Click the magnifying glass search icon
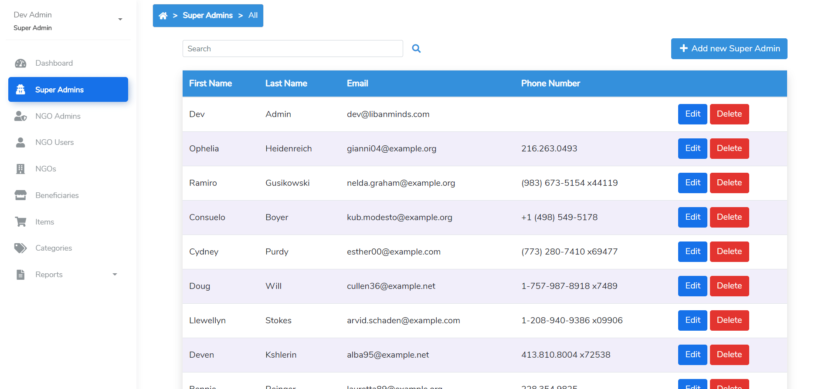 (416, 49)
